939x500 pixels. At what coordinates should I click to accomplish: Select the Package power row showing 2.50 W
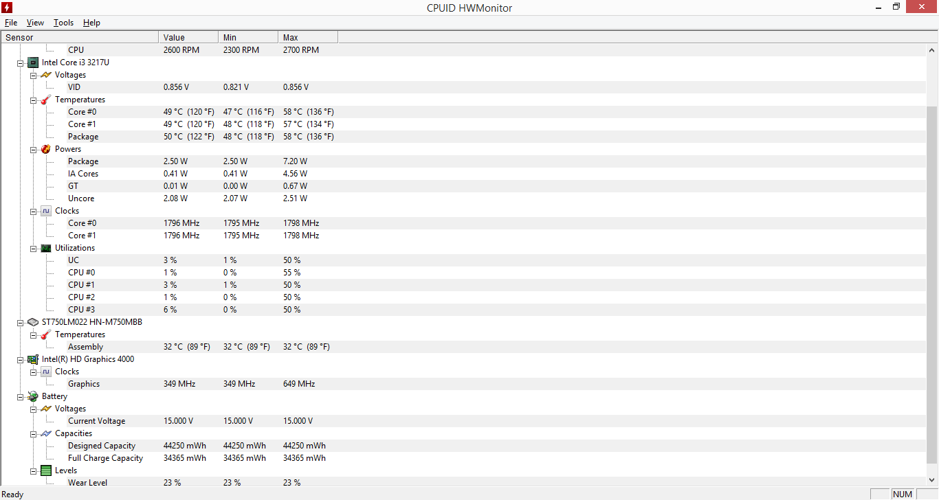[463, 161]
